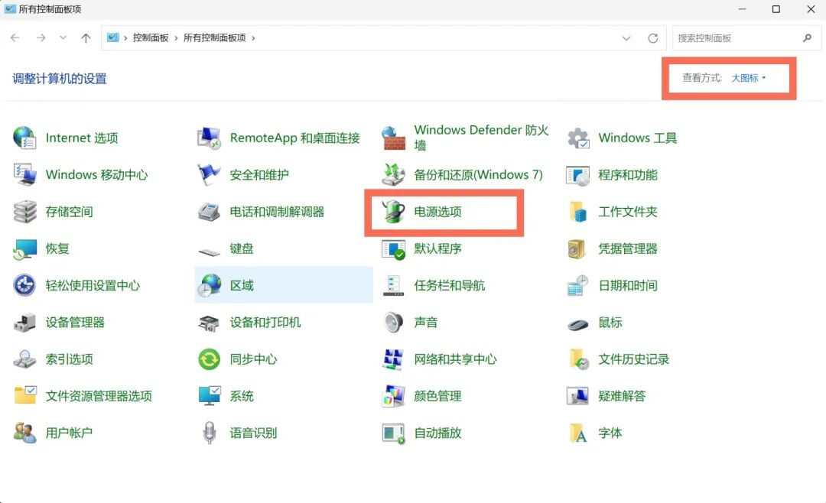Viewport: 826px width, 503px height.
Task: Click the address bar computer icon
Action: [x=112, y=37]
